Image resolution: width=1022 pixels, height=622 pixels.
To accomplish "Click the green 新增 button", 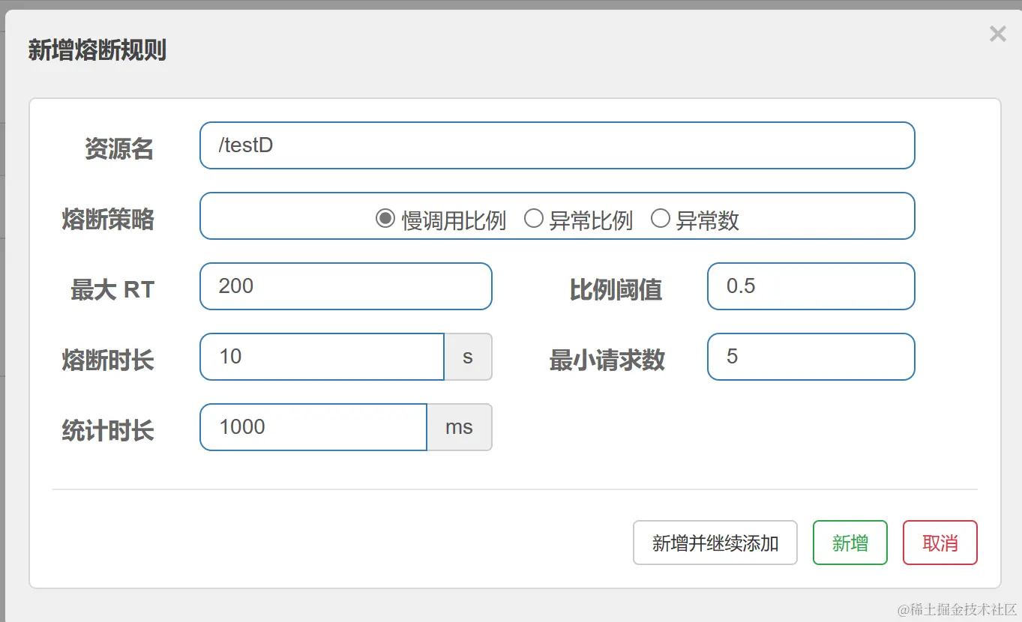I will [850, 543].
